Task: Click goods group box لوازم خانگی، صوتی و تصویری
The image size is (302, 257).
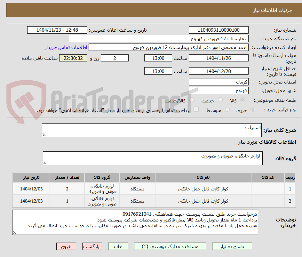Action: coord(153,158)
